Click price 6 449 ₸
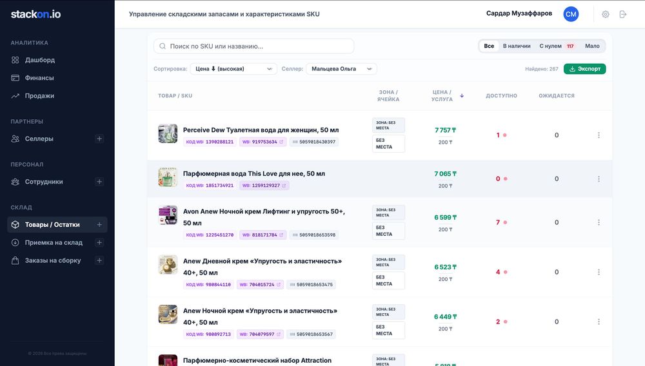Screen dimensions: 645x366 (x=445, y=317)
